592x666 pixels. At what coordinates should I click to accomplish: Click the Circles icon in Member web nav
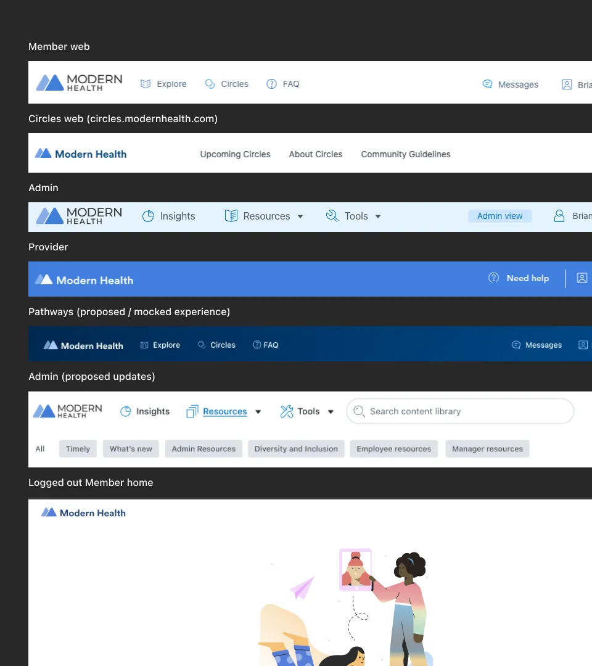click(x=210, y=84)
